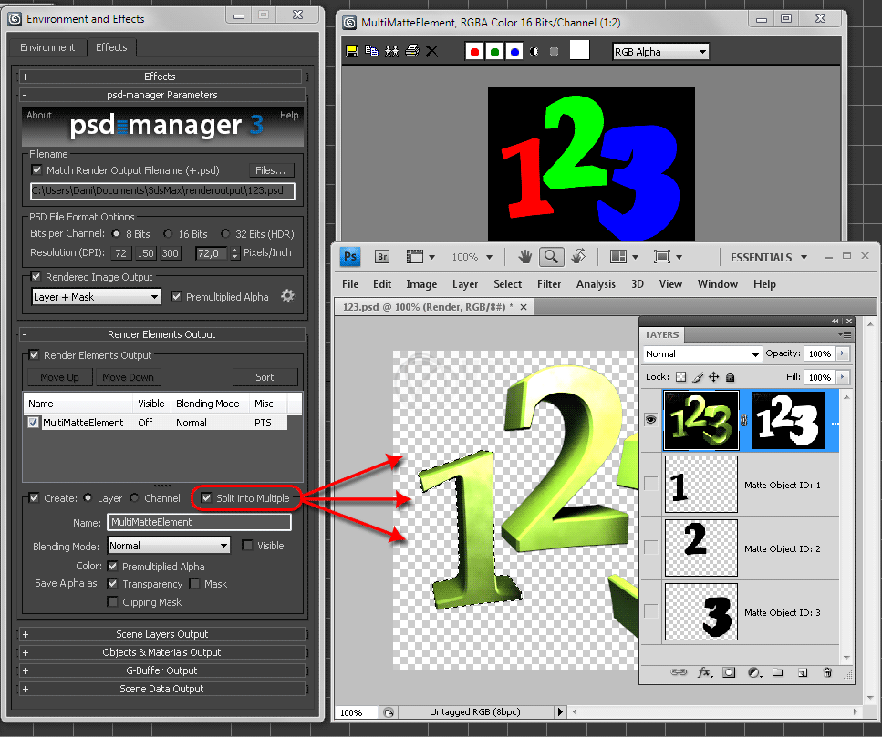Expand the Objects & Materials Output rollout

(x=162, y=652)
